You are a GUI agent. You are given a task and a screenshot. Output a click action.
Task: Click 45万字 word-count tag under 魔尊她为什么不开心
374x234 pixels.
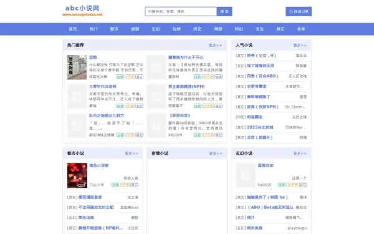(x=208, y=77)
